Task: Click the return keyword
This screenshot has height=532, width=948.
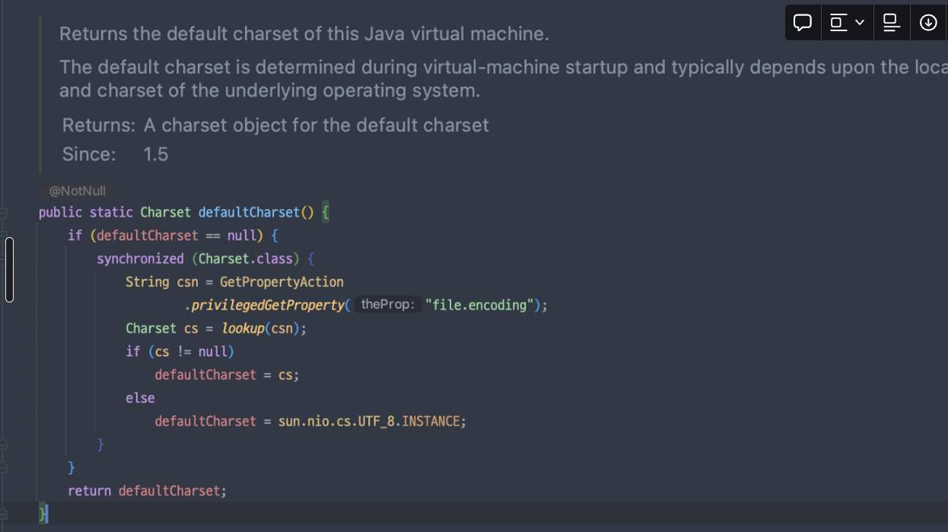Action: (x=89, y=491)
